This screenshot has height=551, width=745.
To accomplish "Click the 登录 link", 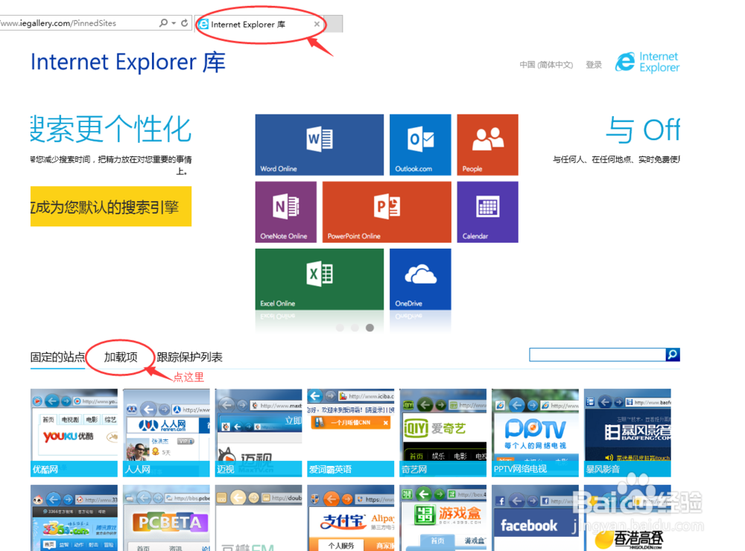I will [x=594, y=65].
